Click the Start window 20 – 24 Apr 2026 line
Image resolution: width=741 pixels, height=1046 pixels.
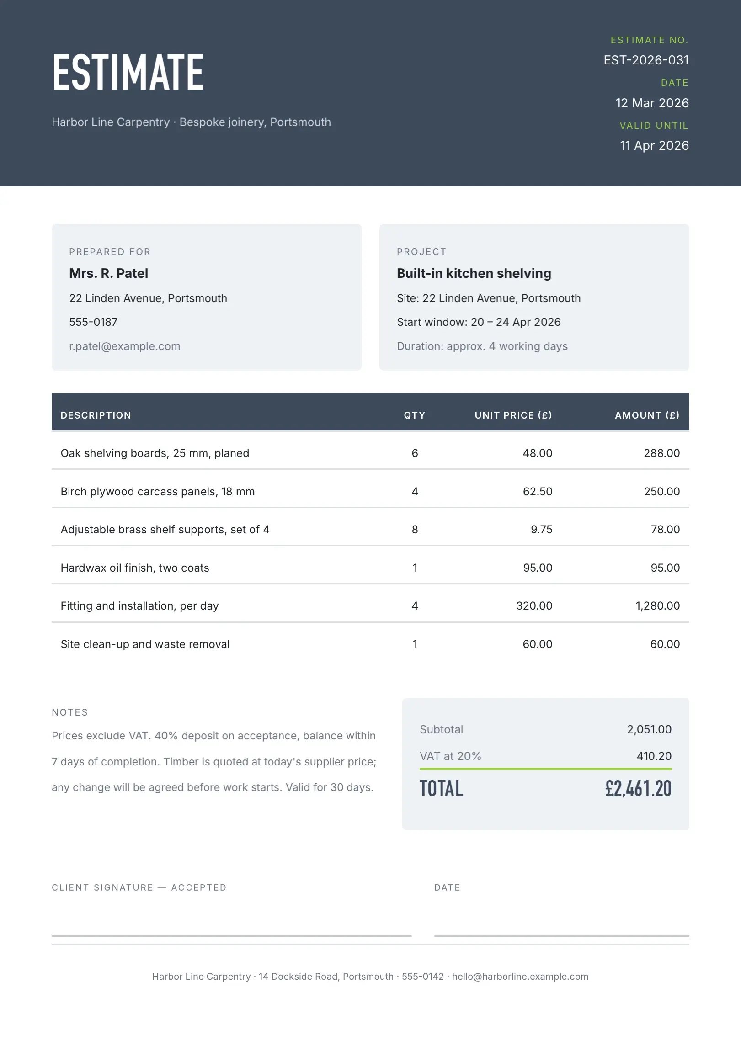(x=479, y=322)
